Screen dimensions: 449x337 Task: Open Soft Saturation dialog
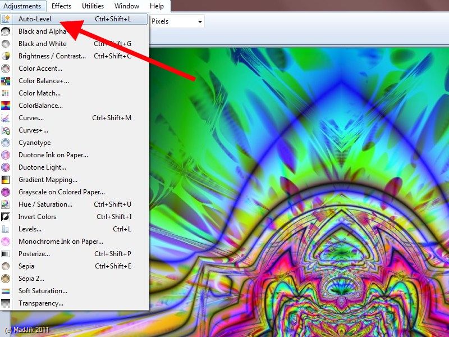[x=74, y=291]
